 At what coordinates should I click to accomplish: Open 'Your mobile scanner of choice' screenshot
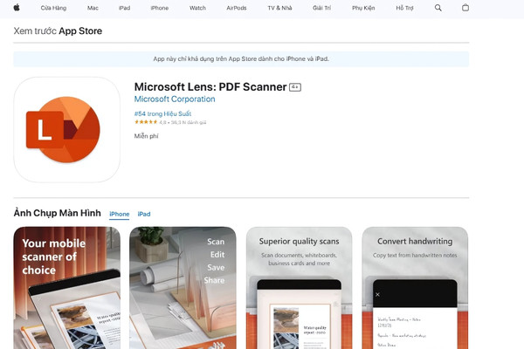pyautogui.click(x=67, y=288)
